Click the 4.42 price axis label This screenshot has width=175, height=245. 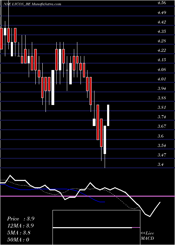click(162, 22)
